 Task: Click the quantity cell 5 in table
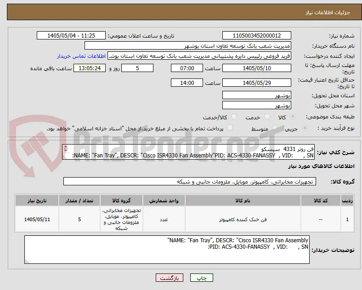pos(79,219)
